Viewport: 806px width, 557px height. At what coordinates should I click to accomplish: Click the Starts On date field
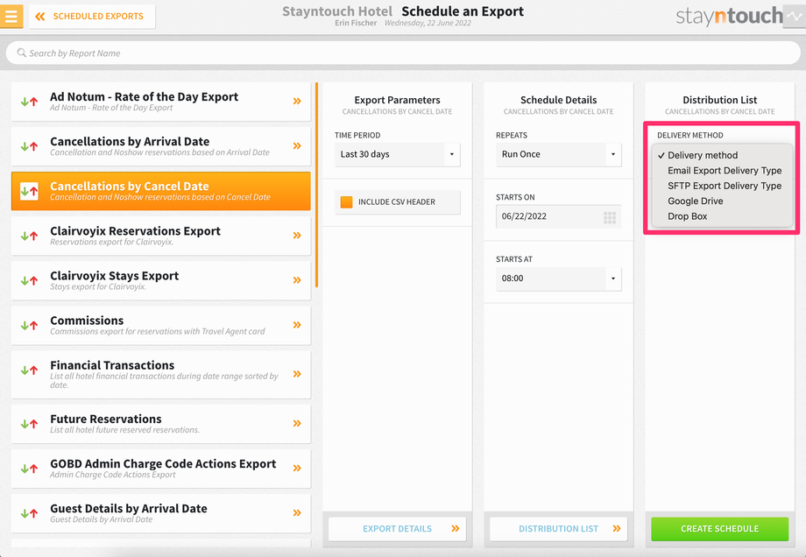(x=559, y=216)
